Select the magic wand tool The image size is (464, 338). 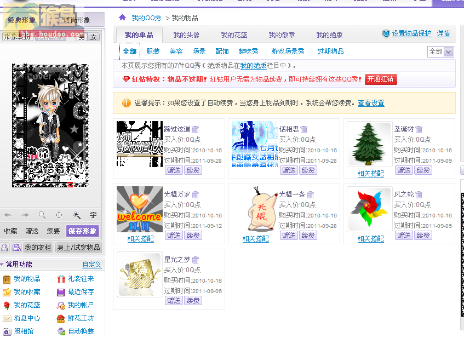click(76, 215)
